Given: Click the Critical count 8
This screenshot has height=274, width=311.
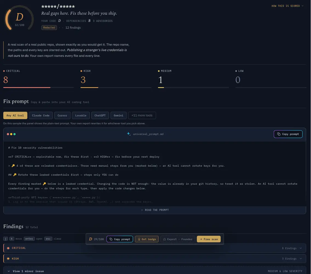Looking at the screenshot, I should (5, 80).
